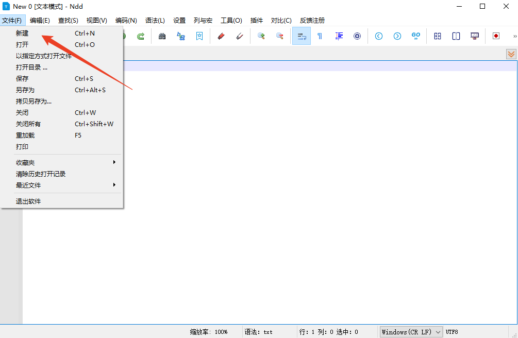
Task: Select the red highlighter marker icon
Action: coord(221,36)
